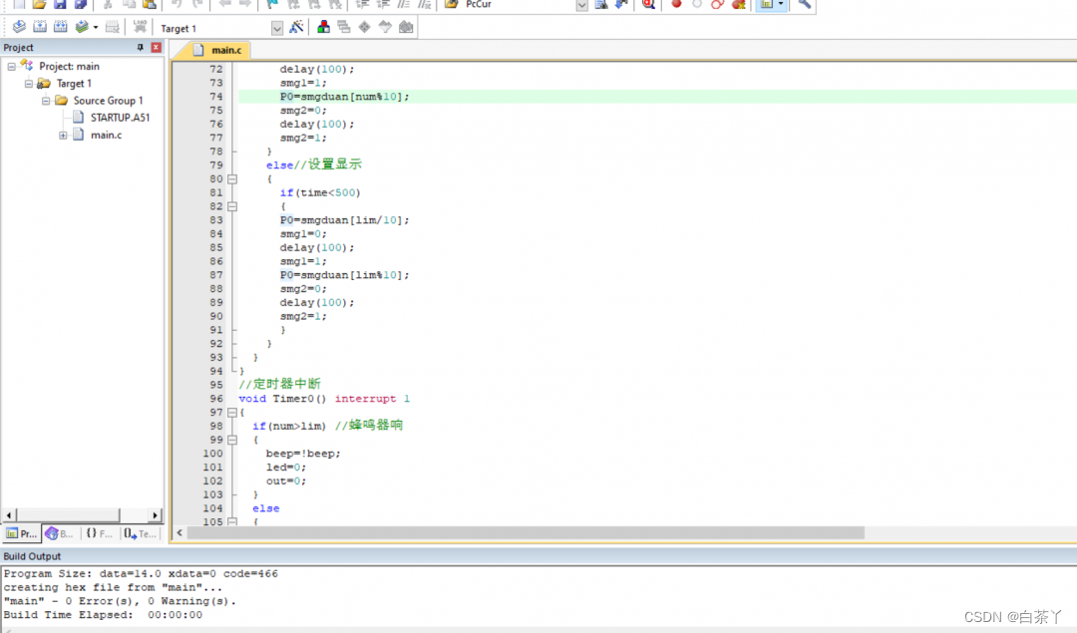The image size is (1077, 633).
Task: Collapse the else block at line 80
Action: coord(232,179)
